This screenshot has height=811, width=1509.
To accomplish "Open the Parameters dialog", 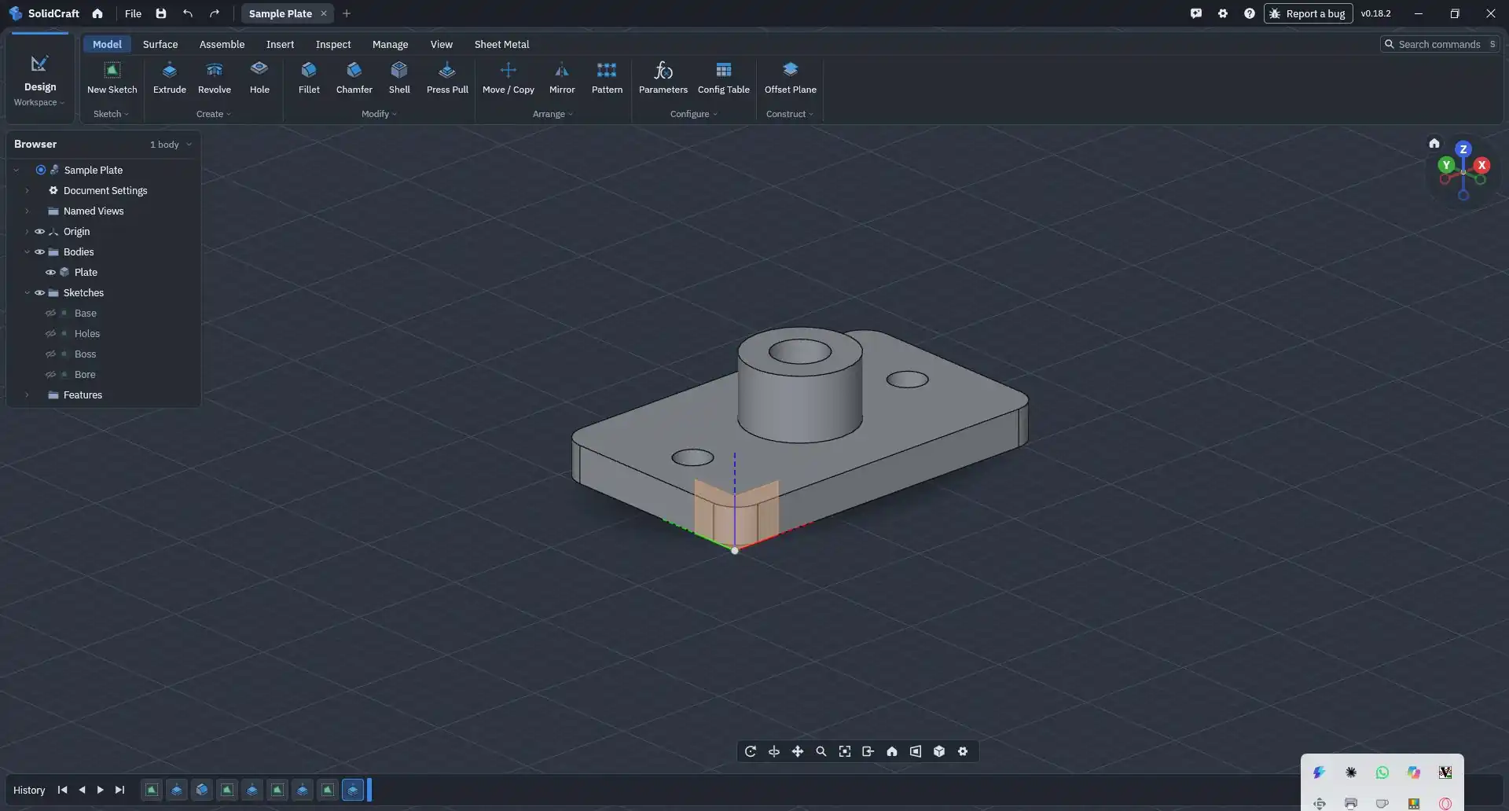I will tap(663, 78).
